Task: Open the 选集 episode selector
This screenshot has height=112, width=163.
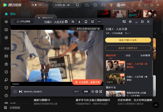Action: (x=86, y=92)
